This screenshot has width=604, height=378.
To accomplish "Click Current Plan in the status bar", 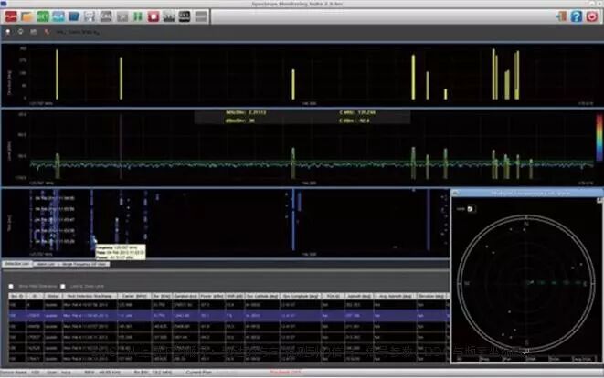I will coord(199,373).
